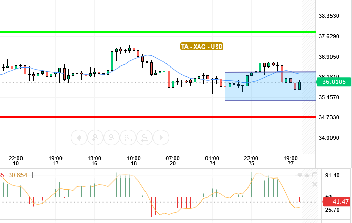Click the green current price tag 36.0105

[x=334, y=82]
